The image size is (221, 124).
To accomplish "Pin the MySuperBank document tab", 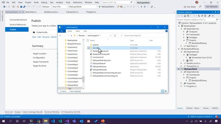I will coord(20,12).
